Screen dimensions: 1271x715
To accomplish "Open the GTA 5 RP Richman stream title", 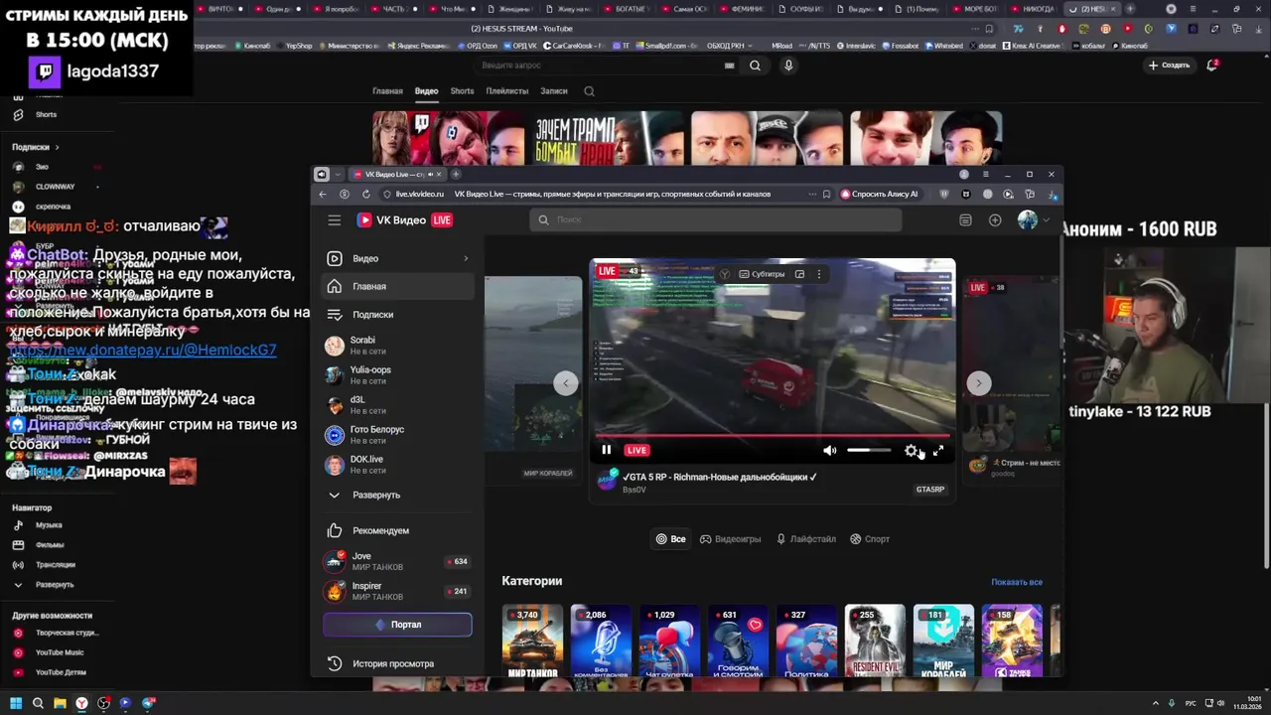I will pos(719,477).
